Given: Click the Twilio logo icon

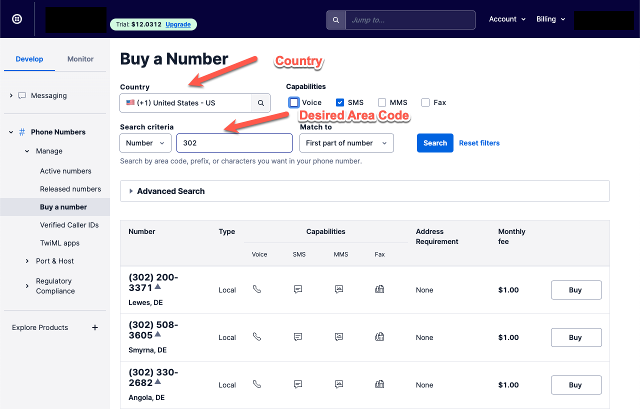Looking at the screenshot, I should pyautogui.click(x=17, y=19).
